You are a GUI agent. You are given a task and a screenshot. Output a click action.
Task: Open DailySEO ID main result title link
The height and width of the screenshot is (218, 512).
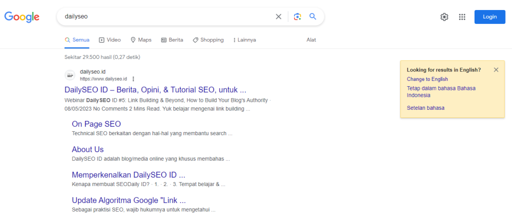155,90
